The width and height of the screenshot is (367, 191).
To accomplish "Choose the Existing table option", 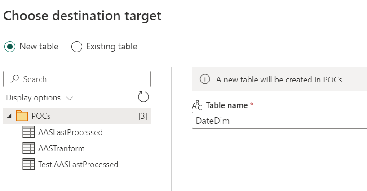I will (77, 47).
